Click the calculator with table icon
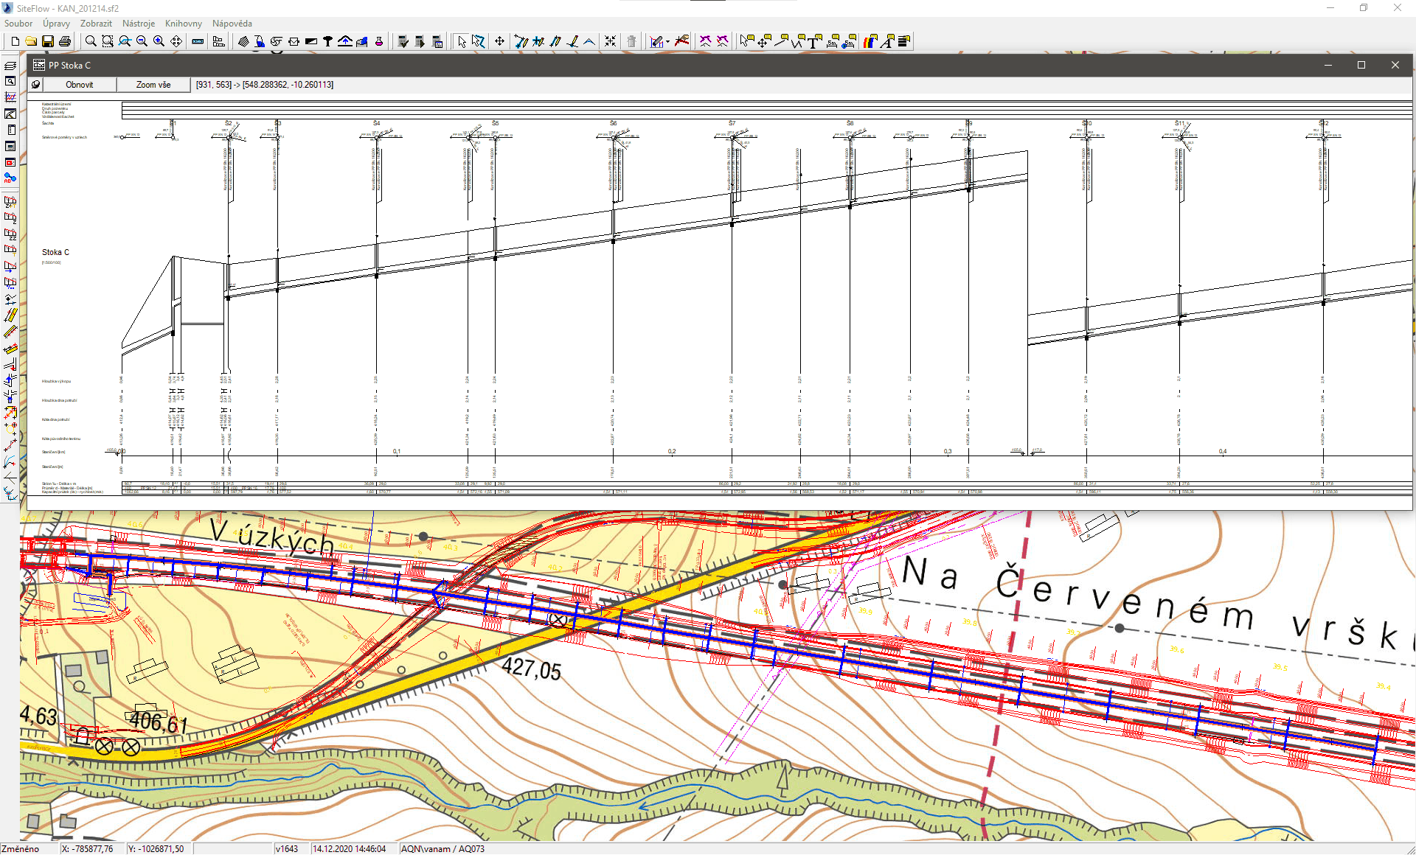 click(x=437, y=41)
